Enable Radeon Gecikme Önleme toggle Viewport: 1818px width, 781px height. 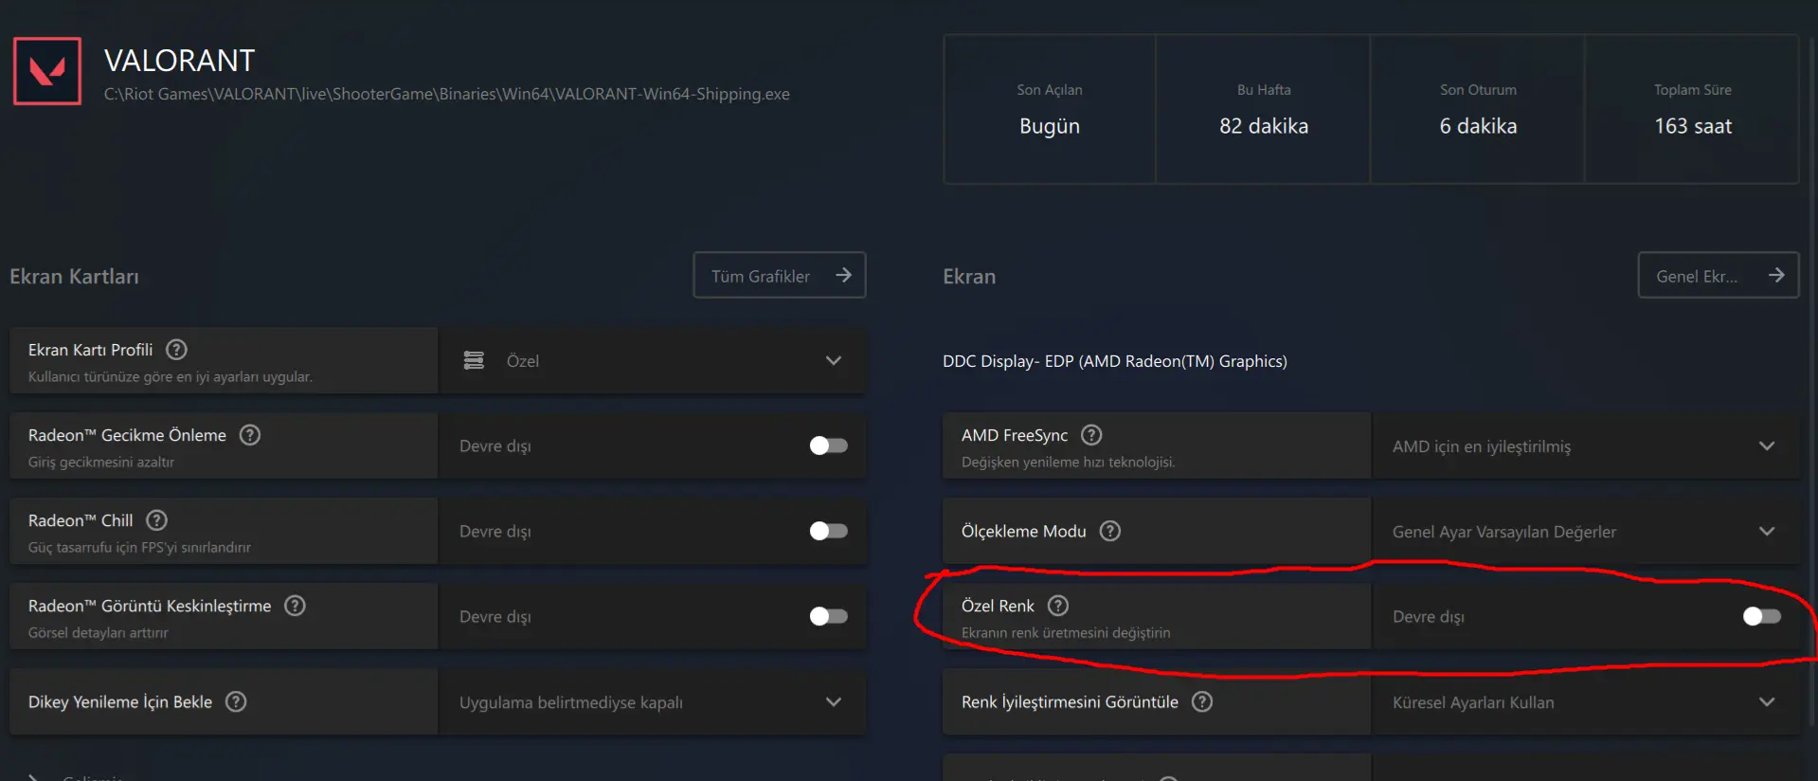click(829, 445)
